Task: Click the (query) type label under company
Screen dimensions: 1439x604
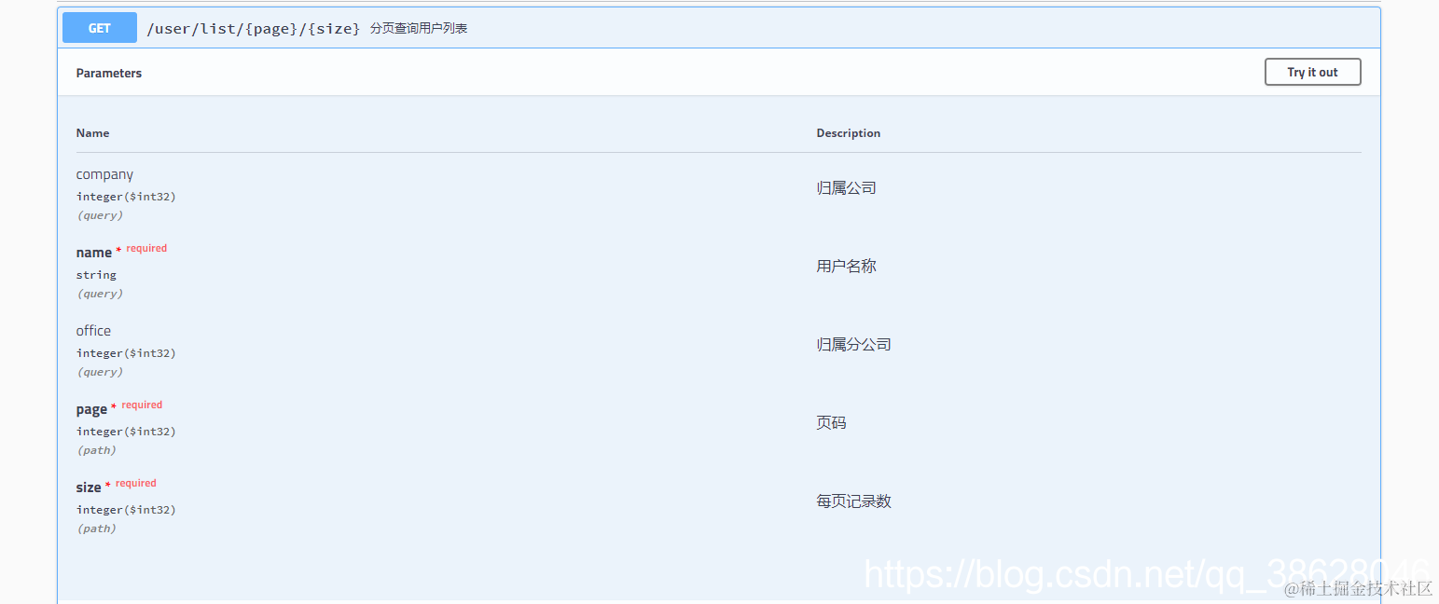Action: [100, 215]
